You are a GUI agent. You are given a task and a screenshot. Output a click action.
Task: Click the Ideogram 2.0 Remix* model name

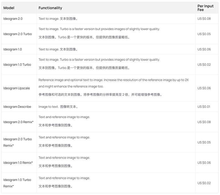(19, 122)
